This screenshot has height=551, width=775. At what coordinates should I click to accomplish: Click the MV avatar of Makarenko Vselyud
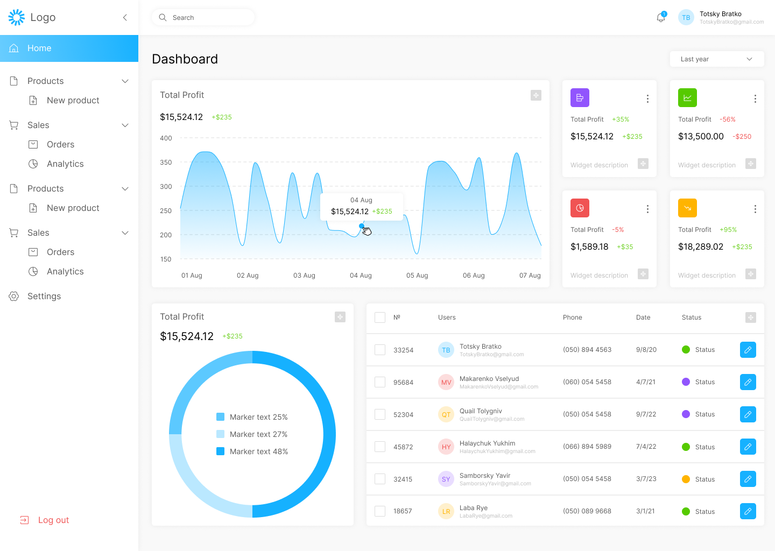tap(446, 382)
